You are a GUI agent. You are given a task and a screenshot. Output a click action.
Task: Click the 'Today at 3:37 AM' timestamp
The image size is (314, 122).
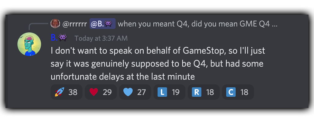101,38
